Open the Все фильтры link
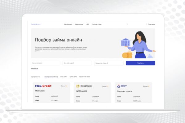This screenshot has width=185, height=123. click(35, 68)
